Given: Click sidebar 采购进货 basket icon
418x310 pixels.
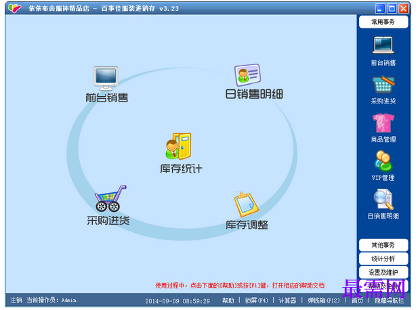Looking at the screenshot, I should pos(383,85).
